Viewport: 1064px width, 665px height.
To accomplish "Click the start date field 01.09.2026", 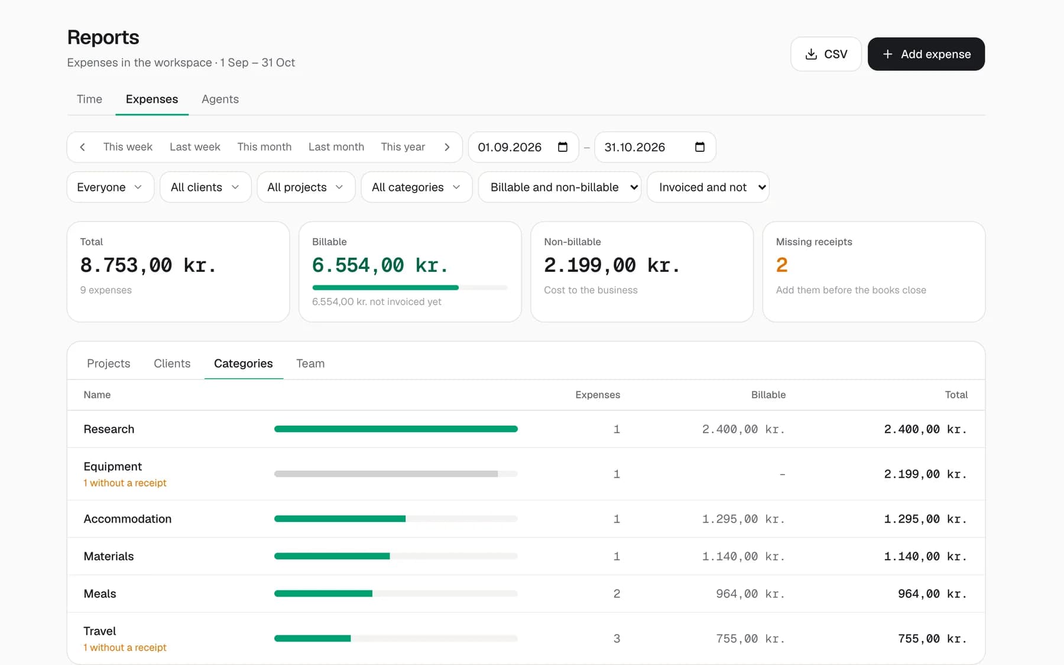I will tap(524, 147).
